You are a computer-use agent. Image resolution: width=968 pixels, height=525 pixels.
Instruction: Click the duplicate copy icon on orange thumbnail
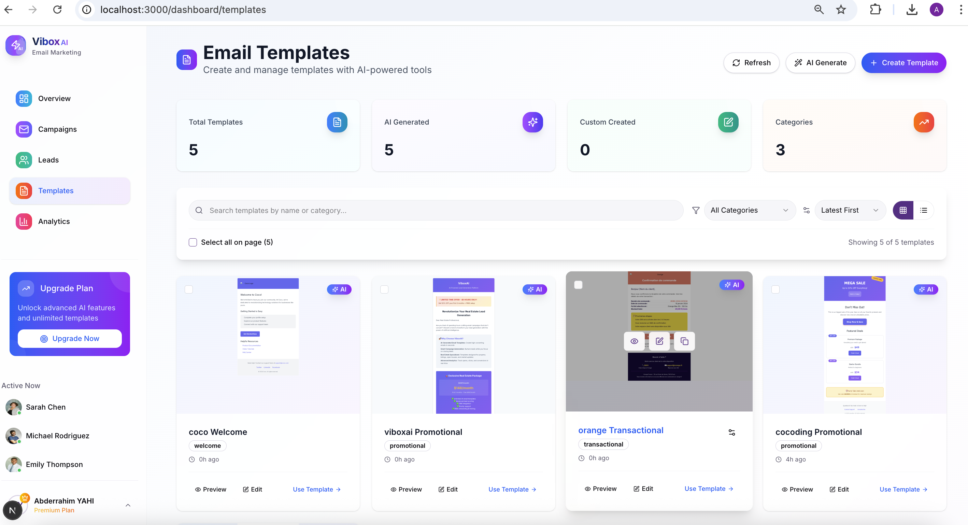[684, 341]
